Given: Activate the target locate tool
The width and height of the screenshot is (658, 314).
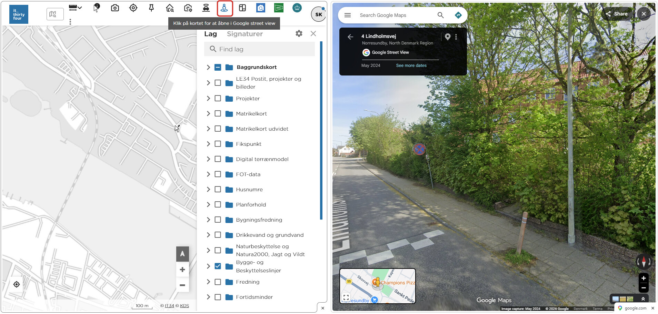Looking at the screenshot, I should click(133, 8).
